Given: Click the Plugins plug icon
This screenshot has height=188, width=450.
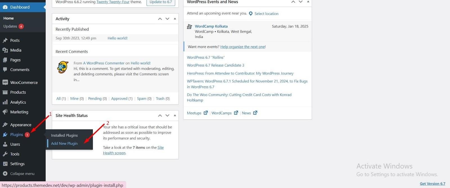Looking at the screenshot, I should pos(5,135).
